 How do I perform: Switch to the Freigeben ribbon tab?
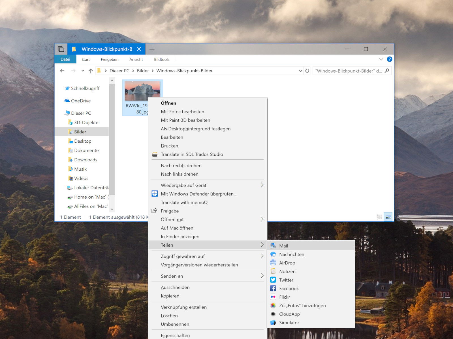point(110,59)
